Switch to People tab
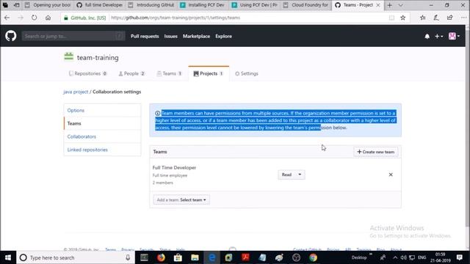This screenshot has height=264, width=470. (x=131, y=73)
